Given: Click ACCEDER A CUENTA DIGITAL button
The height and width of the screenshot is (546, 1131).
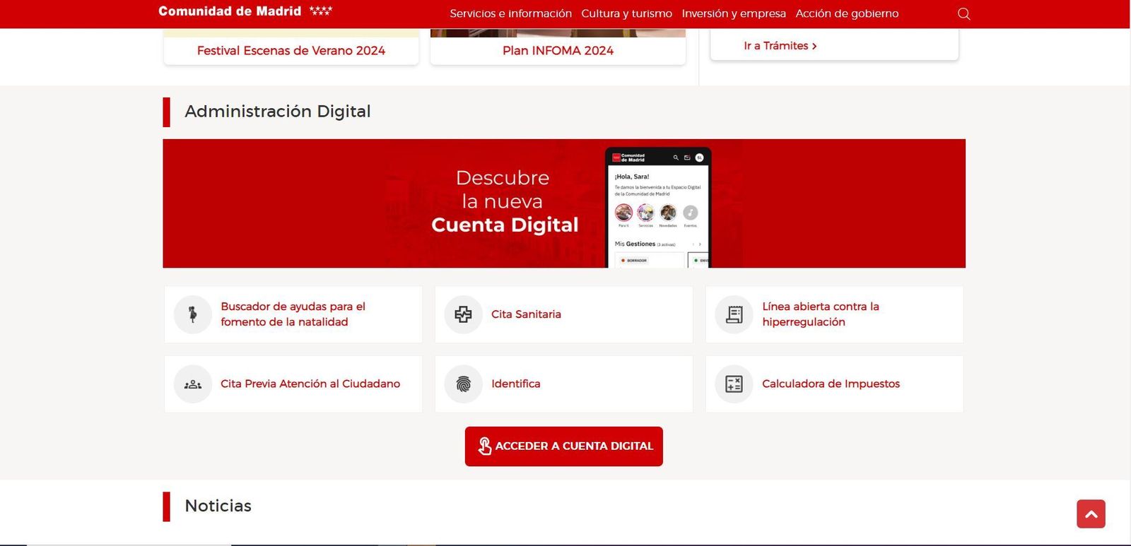Looking at the screenshot, I should tap(563, 446).
